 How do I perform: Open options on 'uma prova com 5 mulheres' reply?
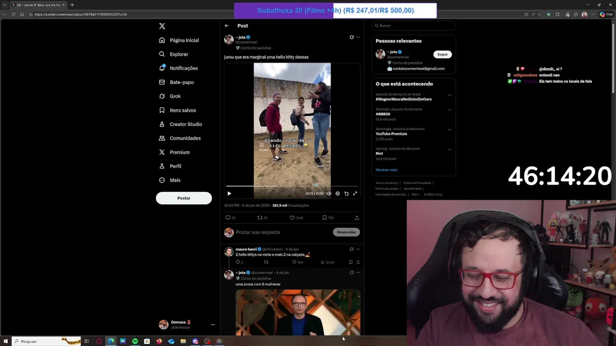pyautogui.click(x=358, y=272)
